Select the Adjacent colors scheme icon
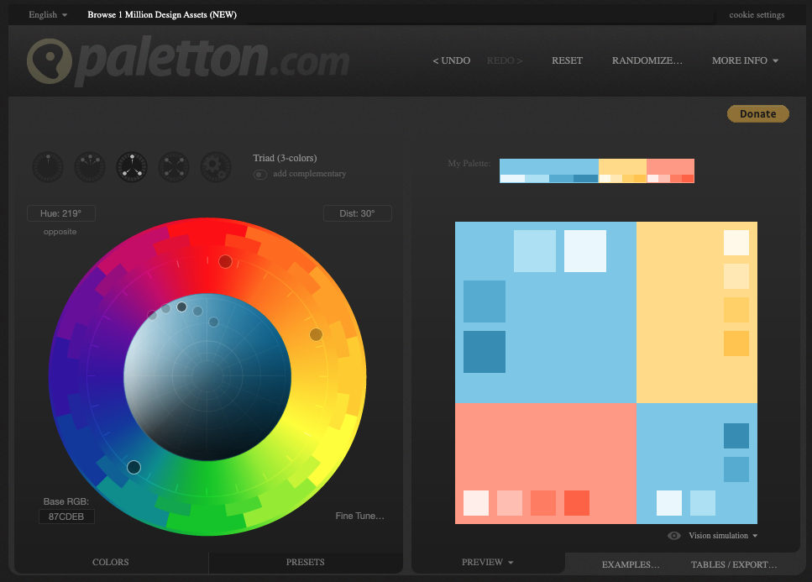 coord(90,167)
